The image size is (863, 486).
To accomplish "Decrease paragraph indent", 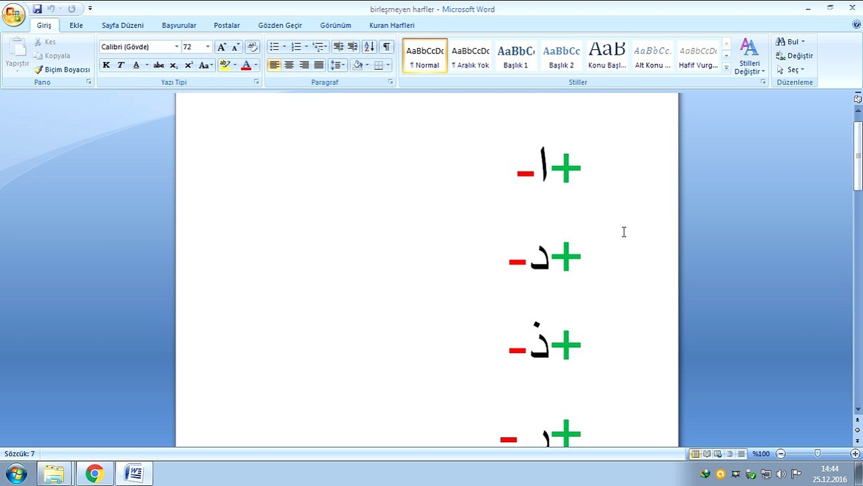I will point(338,47).
